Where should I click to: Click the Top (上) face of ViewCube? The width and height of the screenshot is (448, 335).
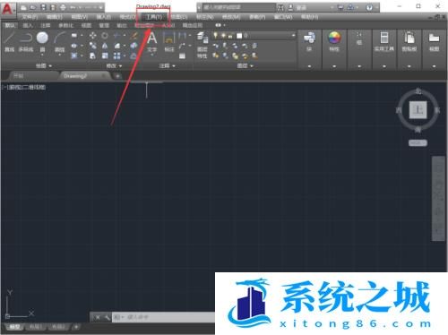click(418, 110)
